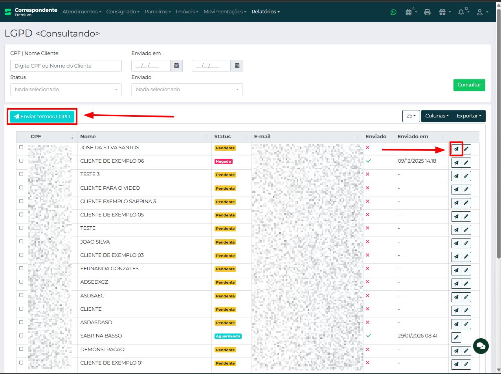Viewport: 501px width, 374px height.
Task: Click send icon for JOSE DA SILVA SANTOS
Action: 456,149
